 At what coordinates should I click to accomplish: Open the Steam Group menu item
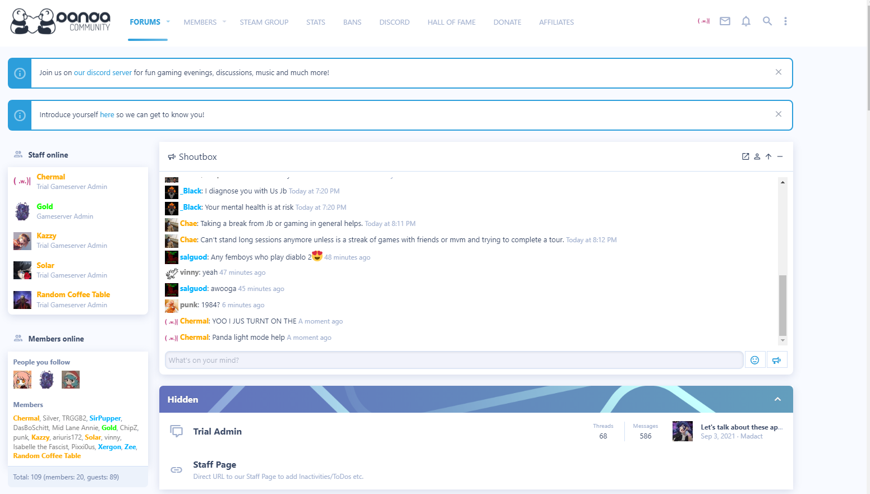click(264, 22)
